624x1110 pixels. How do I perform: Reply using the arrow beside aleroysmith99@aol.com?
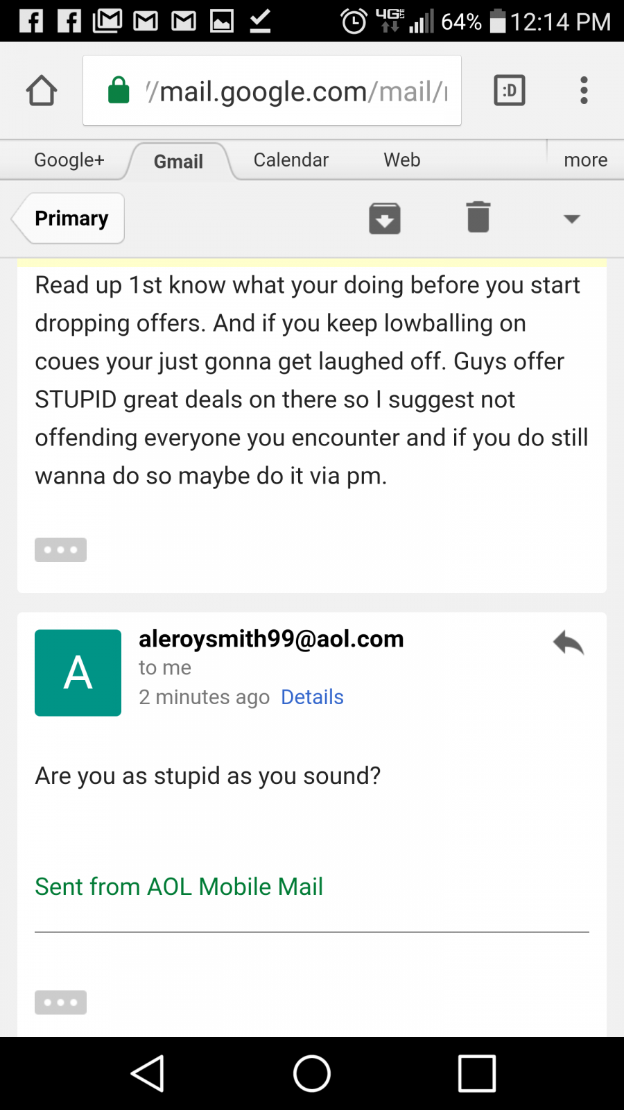tap(569, 642)
